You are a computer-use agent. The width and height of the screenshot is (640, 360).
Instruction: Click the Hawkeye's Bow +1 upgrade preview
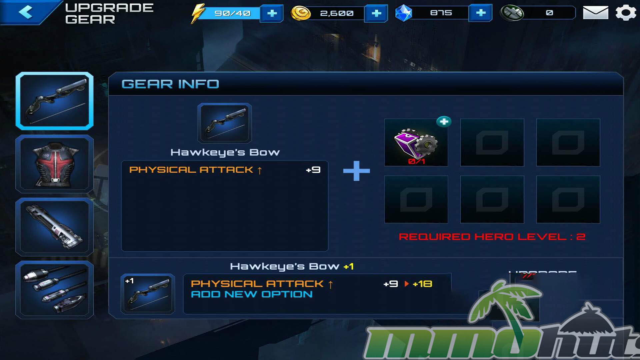148,294
